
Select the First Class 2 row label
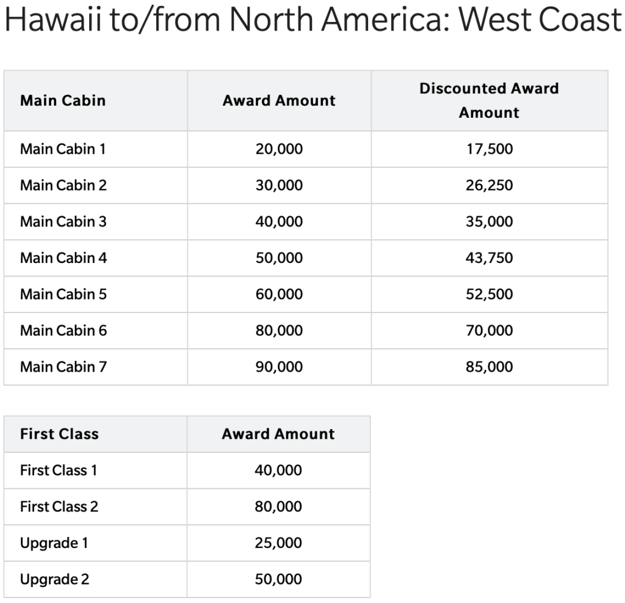click(59, 507)
